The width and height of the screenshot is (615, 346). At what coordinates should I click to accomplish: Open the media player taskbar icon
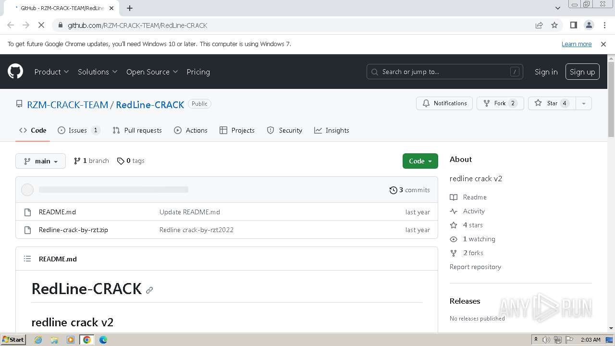pos(71,340)
